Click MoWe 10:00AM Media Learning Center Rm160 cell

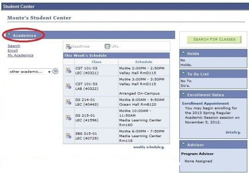point(144,118)
